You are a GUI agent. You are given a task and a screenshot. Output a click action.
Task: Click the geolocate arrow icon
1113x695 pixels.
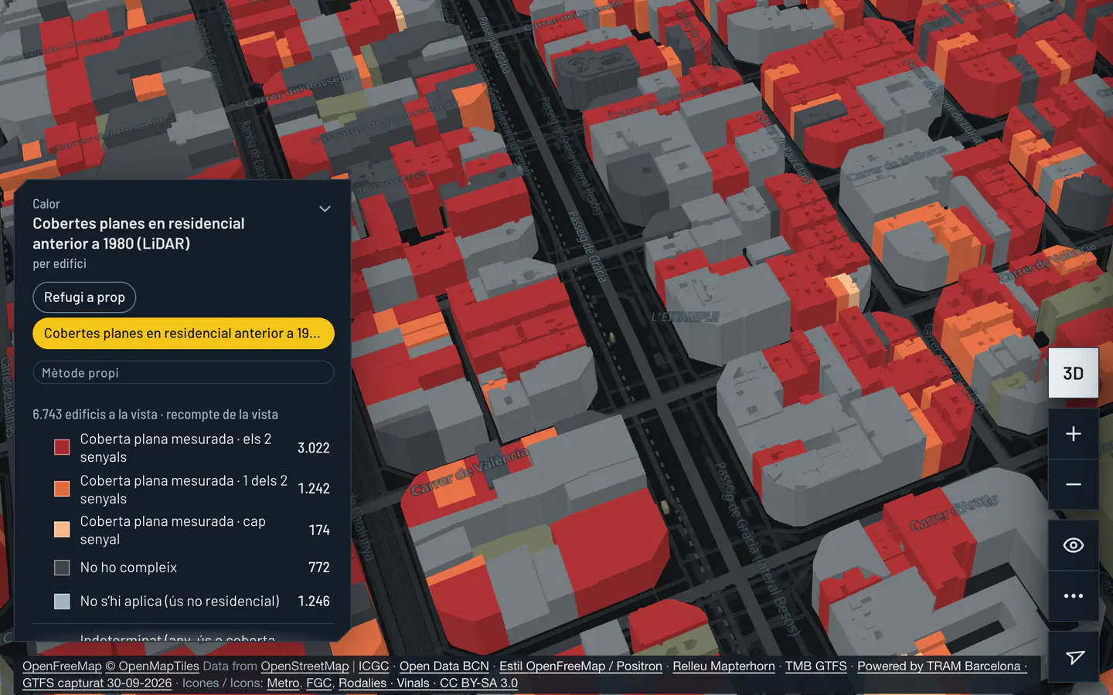click(x=1073, y=657)
